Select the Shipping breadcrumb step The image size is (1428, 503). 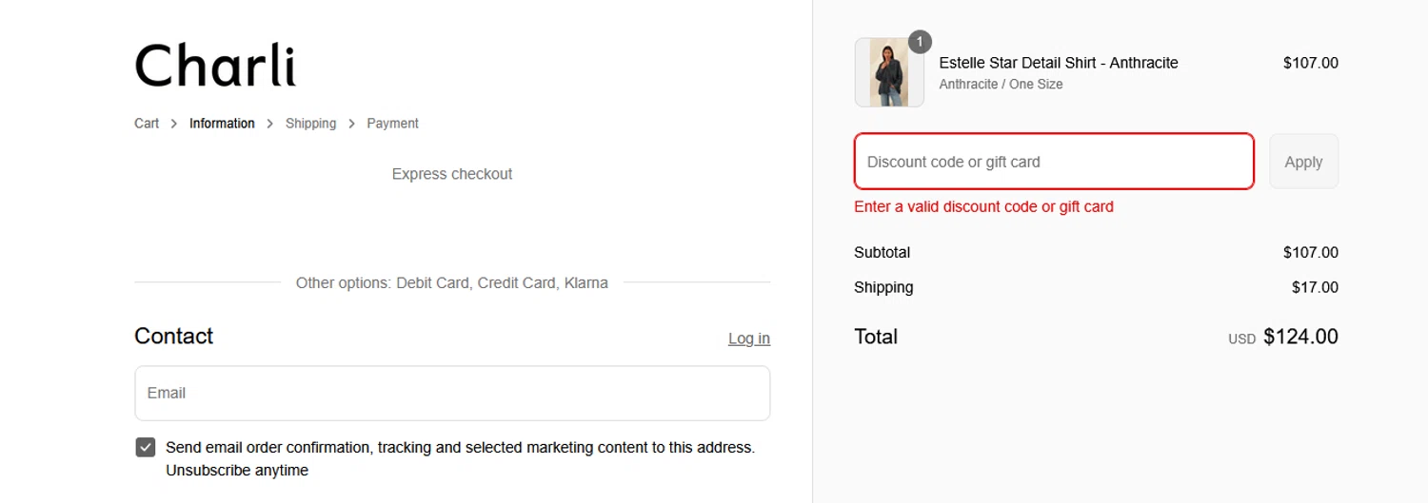[310, 124]
